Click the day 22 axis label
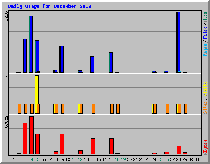The width and height of the screenshot is (210, 164). pos(142,159)
